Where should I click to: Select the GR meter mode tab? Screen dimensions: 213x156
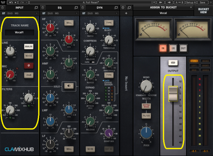click(x=173, y=48)
